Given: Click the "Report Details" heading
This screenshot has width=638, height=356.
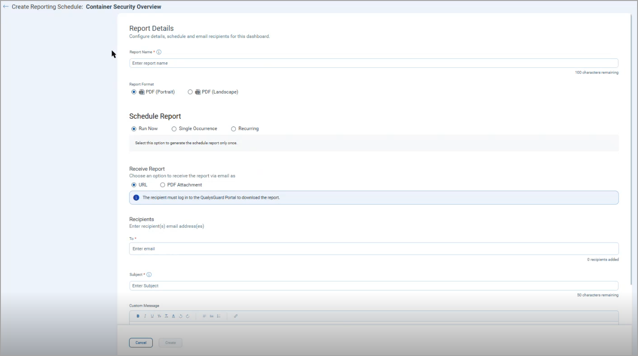Looking at the screenshot, I should click(x=151, y=28).
